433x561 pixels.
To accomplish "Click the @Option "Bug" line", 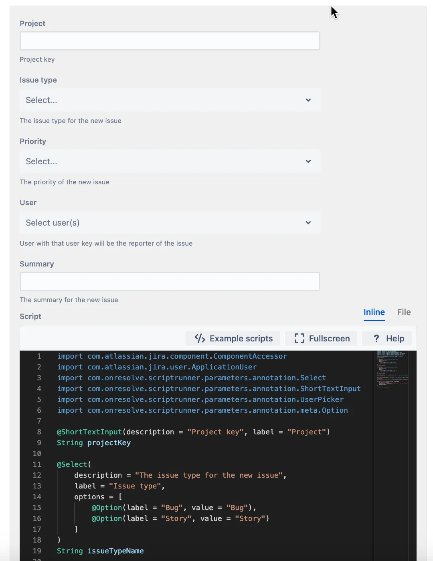I will pos(174,508).
